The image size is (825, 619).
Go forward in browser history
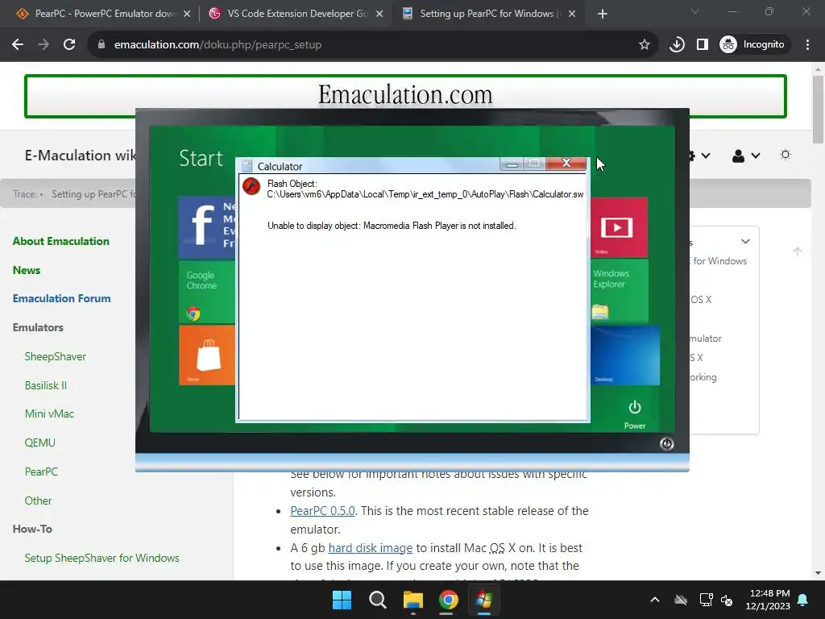(44, 45)
